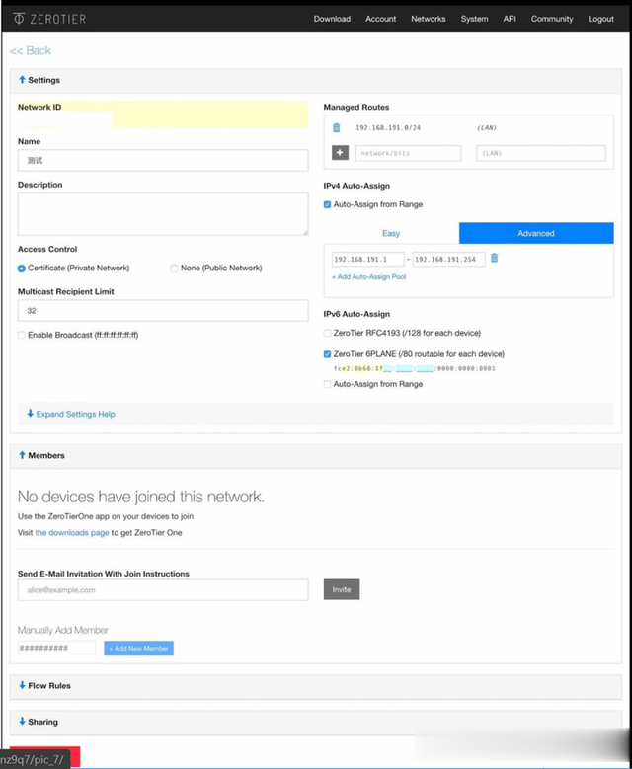Image resolution: width=632 pixels, height=769 pixels.
Task: Click the ZeroTier logo in header
Action: point(49,19)
